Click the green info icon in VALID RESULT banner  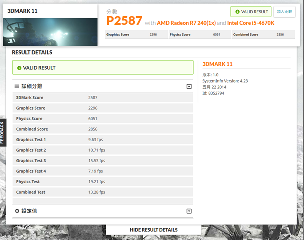(x=19, y=68)
